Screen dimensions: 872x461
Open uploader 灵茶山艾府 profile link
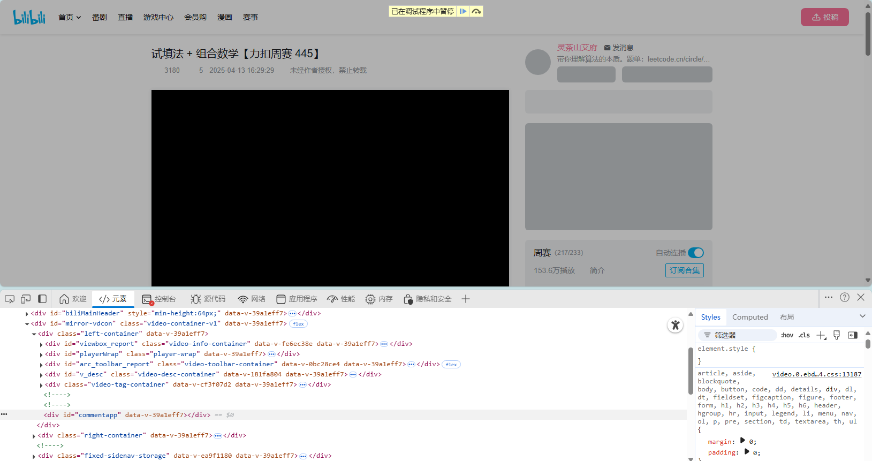[577, 48]
